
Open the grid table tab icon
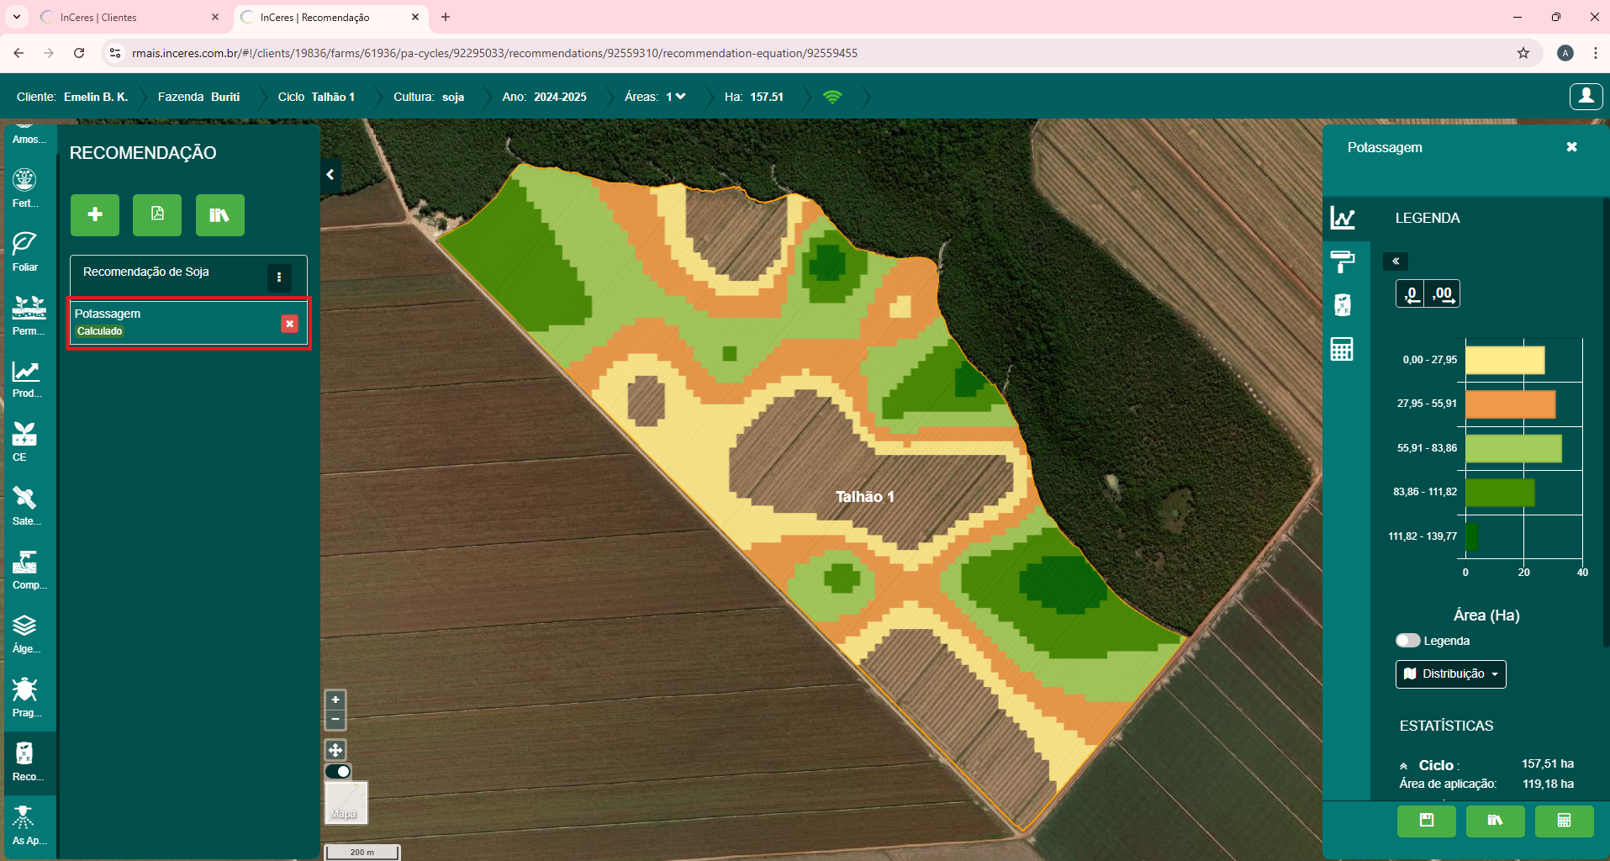[x=1342, y=349]
